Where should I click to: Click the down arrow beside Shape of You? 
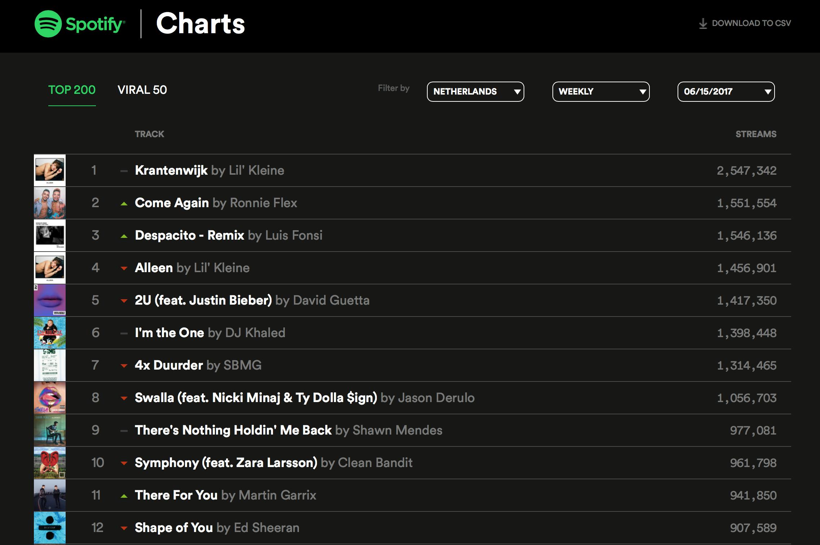pos(124,528)
